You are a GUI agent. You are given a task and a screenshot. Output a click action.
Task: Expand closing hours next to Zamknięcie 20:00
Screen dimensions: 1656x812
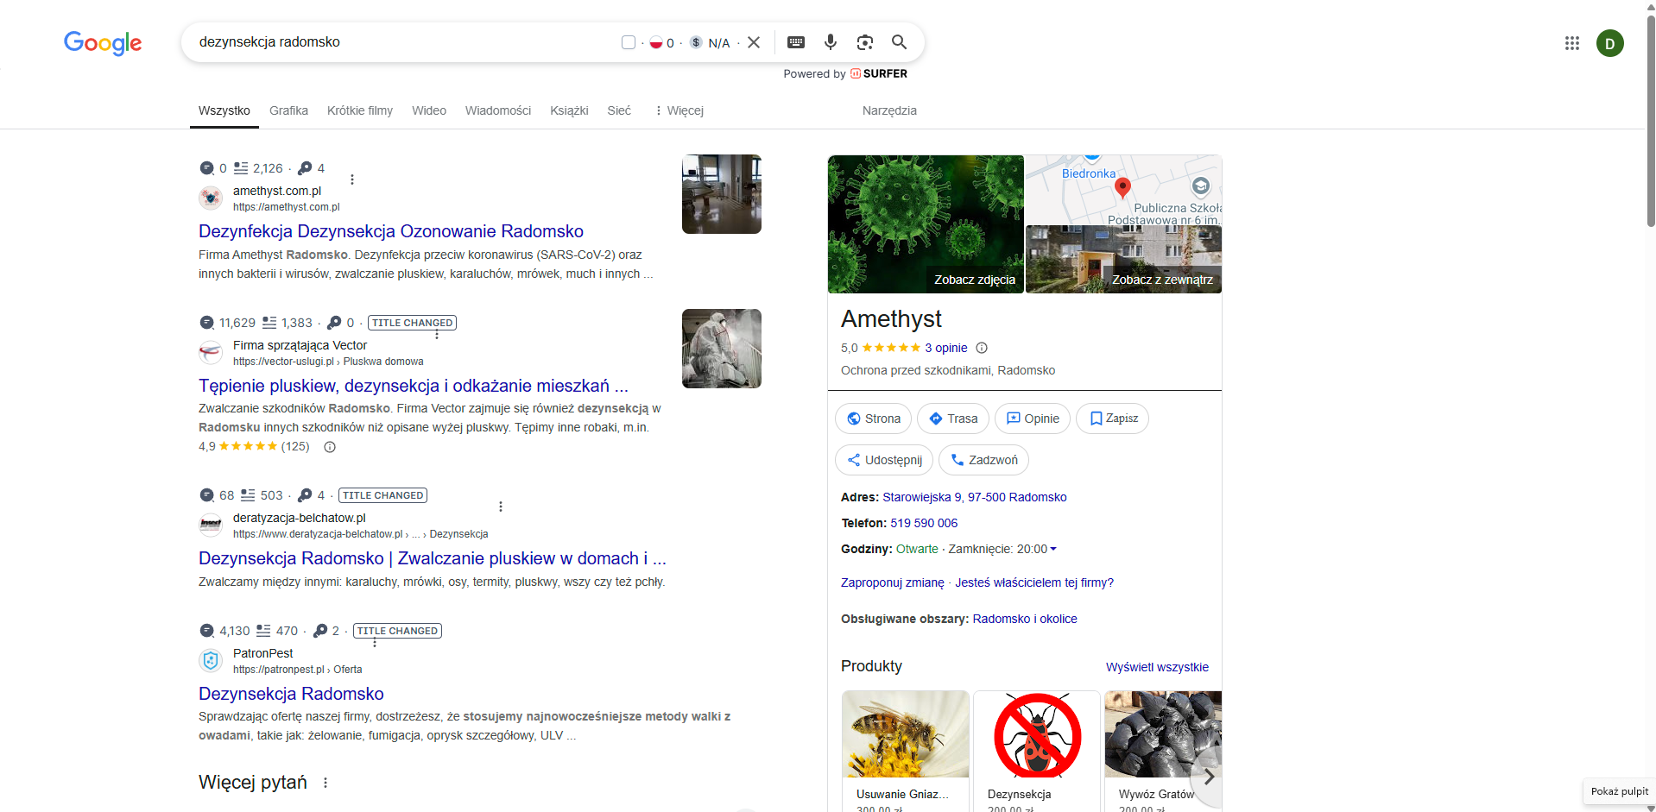1054,549
